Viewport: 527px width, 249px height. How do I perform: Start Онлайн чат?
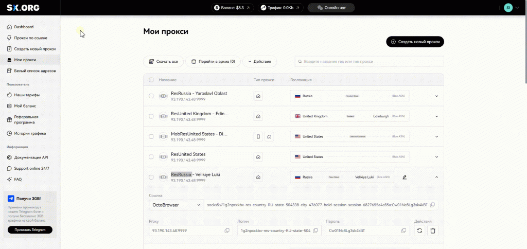tap(331, 7)
